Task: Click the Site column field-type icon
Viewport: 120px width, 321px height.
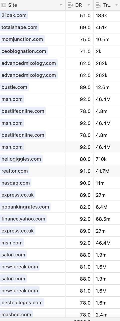Action: pyautogui.click(x=3, y=5)
